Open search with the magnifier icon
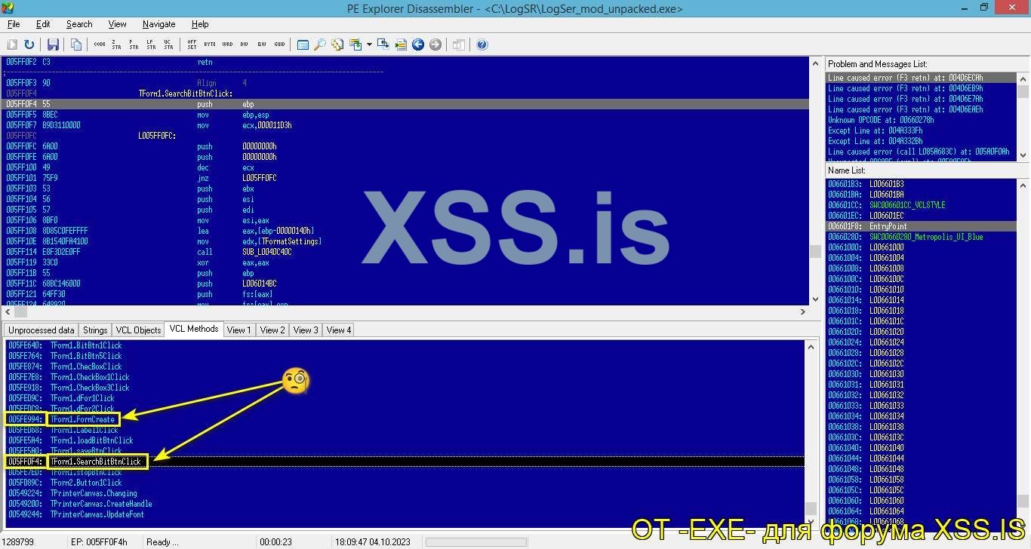Screen dimensions: 1031x549 click(320, 44)
